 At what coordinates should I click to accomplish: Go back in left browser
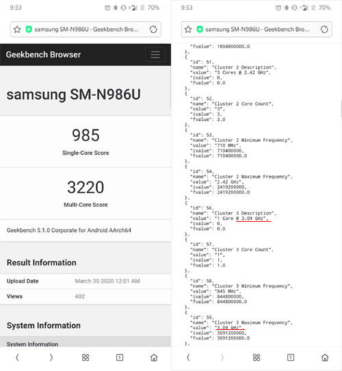17,357
